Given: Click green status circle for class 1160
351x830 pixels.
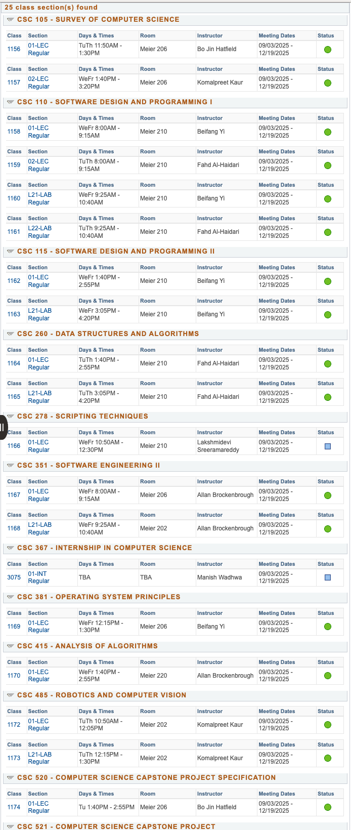Looking at the screenshot, I should 328,199.
